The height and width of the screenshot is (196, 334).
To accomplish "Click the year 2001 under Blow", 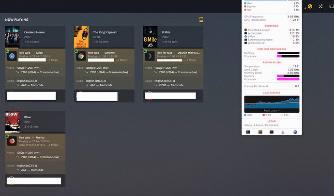I will 27,122.
